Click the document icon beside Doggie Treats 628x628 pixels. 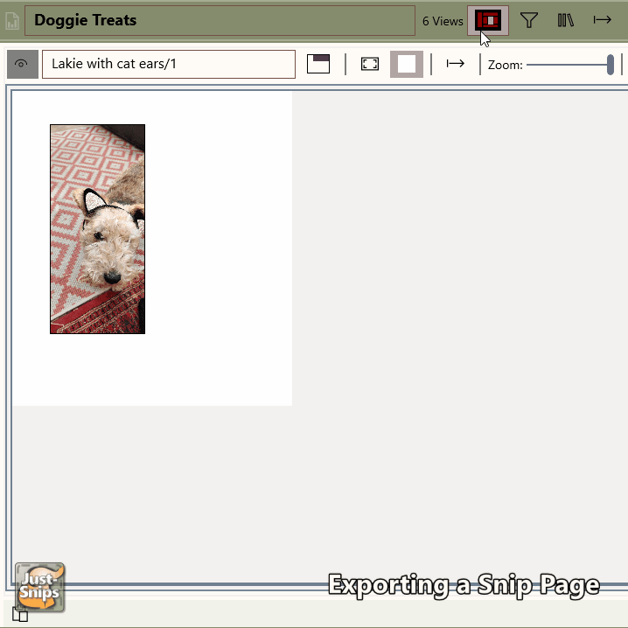12,21
